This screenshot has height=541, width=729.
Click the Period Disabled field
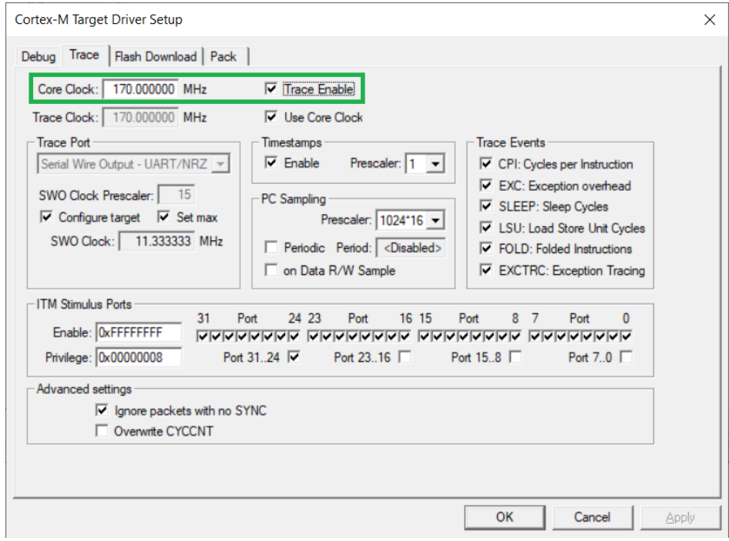click(411, 248)
